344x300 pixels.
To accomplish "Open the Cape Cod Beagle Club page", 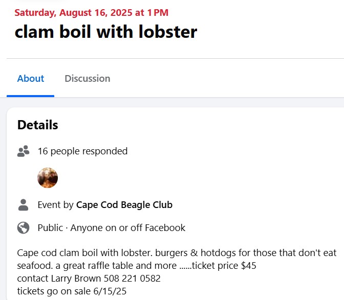I will [124, 205].
